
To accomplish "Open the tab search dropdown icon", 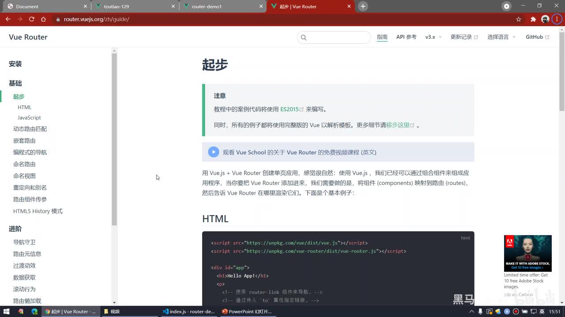I will pos(507,6).
